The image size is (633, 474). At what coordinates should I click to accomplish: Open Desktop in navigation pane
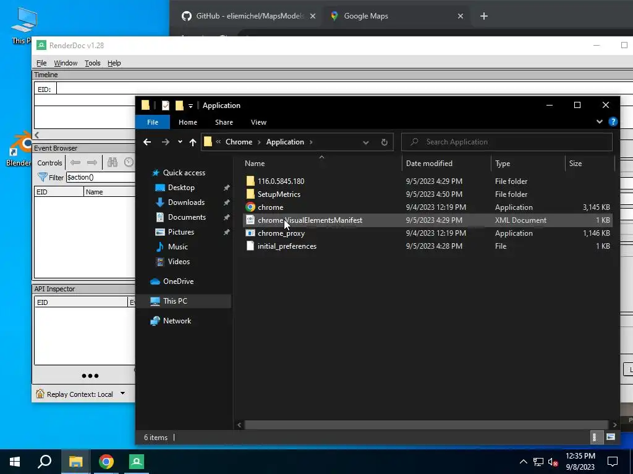(181, 188)
